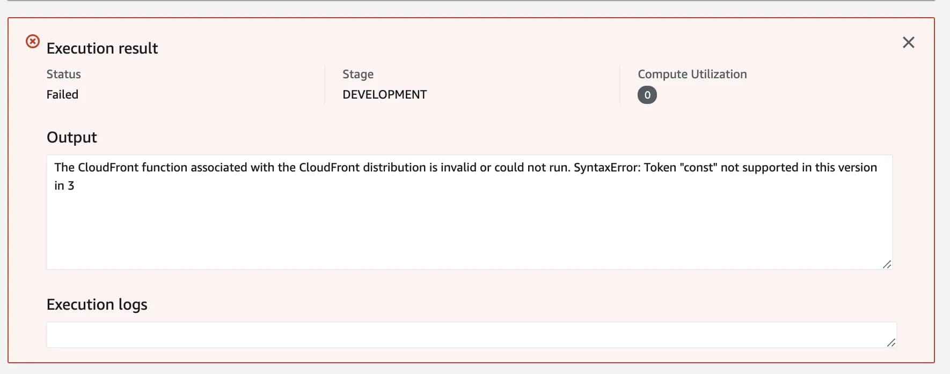Grab the Execution logs resize handle
Image resolution: width=950 pixels, height=374 pixels.
pos(891,342)
